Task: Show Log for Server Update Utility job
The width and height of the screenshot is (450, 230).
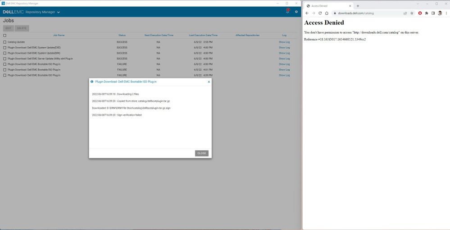Action: click(x=284, y=59)
